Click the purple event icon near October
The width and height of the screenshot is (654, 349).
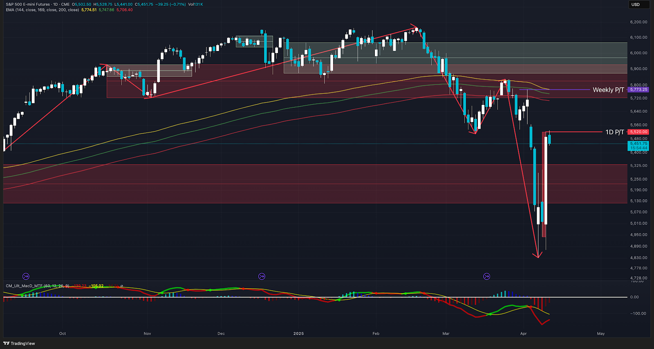[x=26, y=276]
